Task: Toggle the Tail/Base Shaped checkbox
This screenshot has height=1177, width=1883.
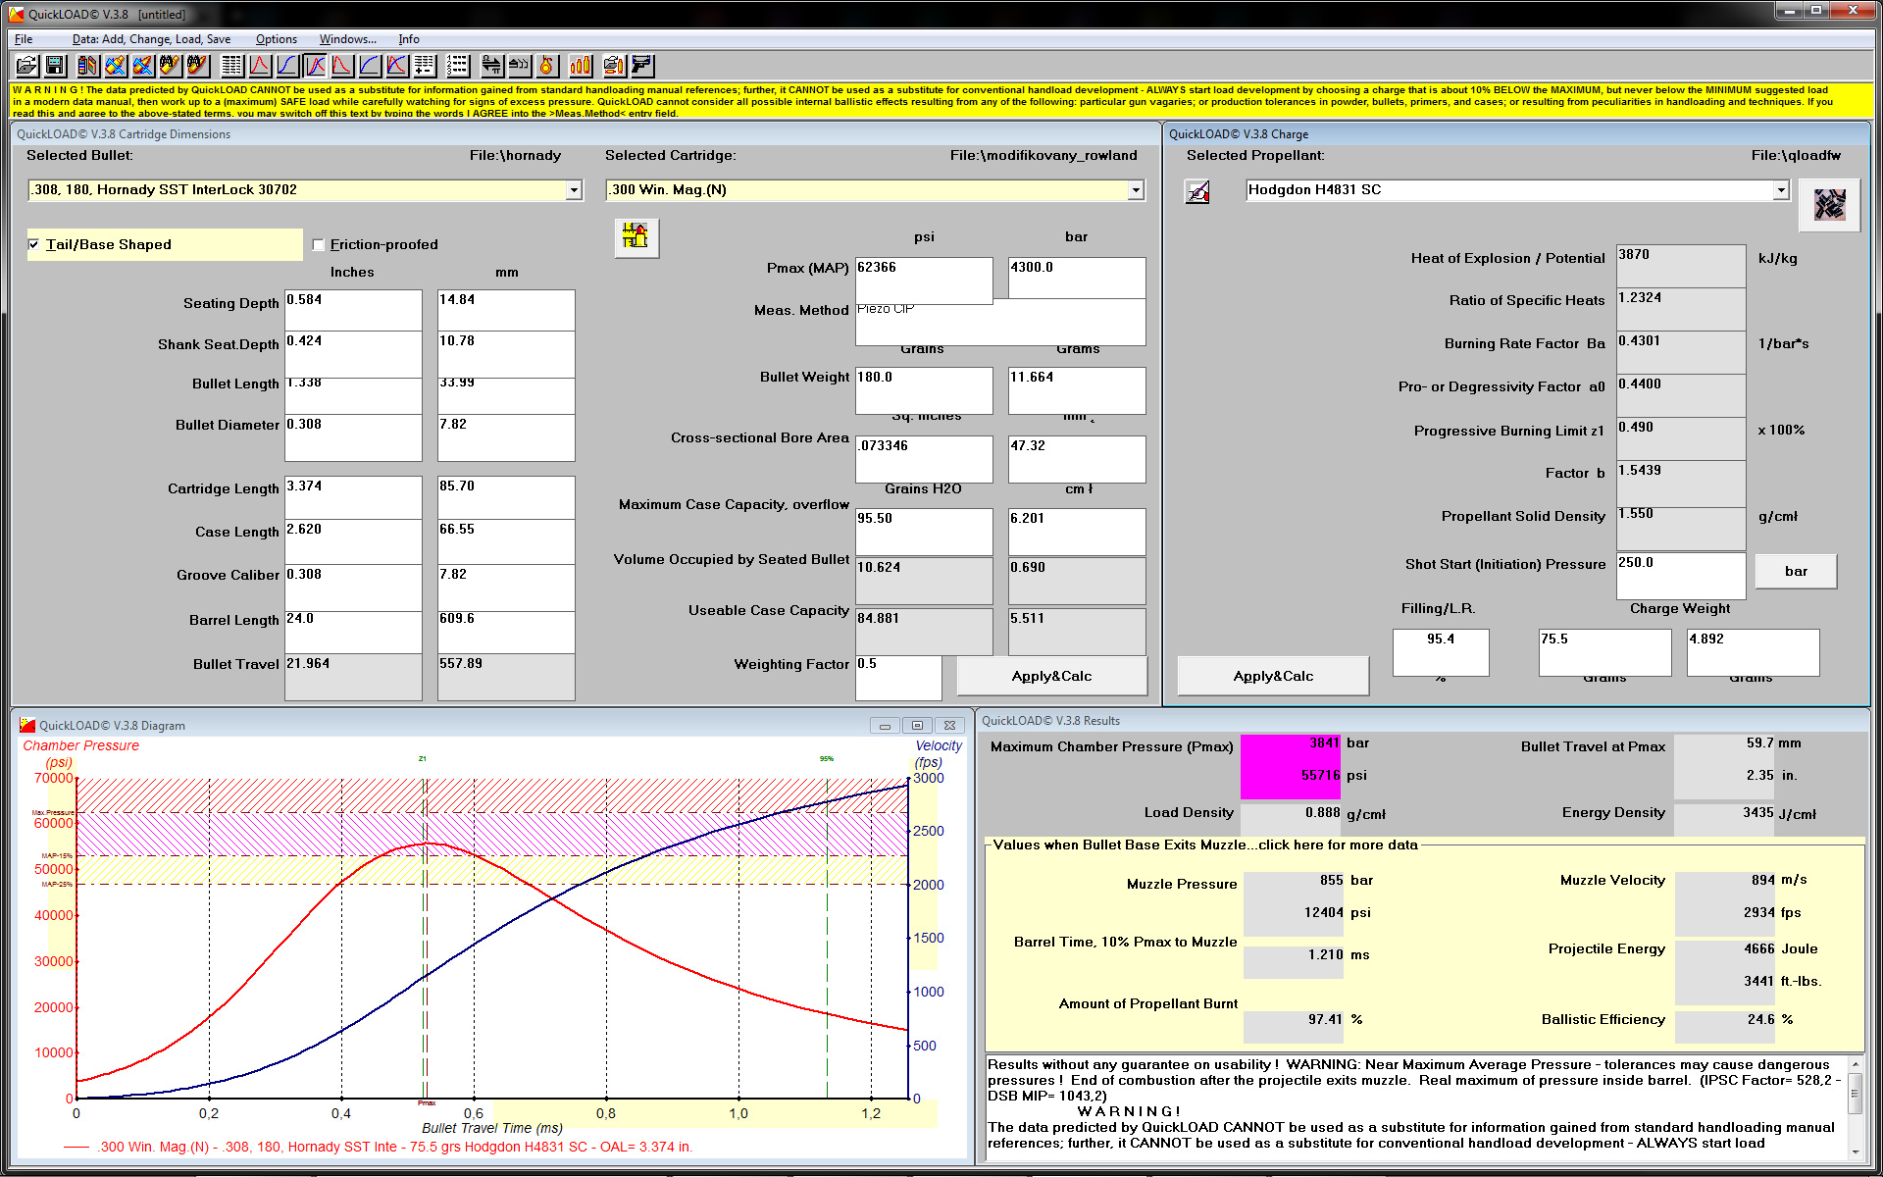Action: click(34, 244)
